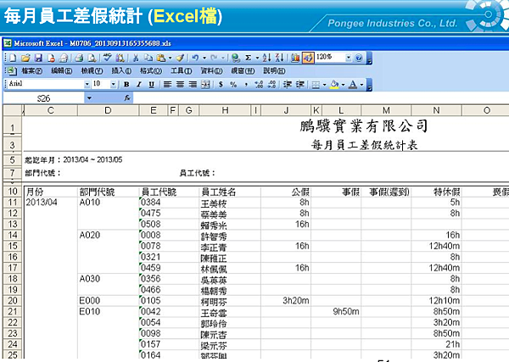This screenshot has width=509, height=362.
Task: Apply percent style with the % icon
Action: coord(233,85)
